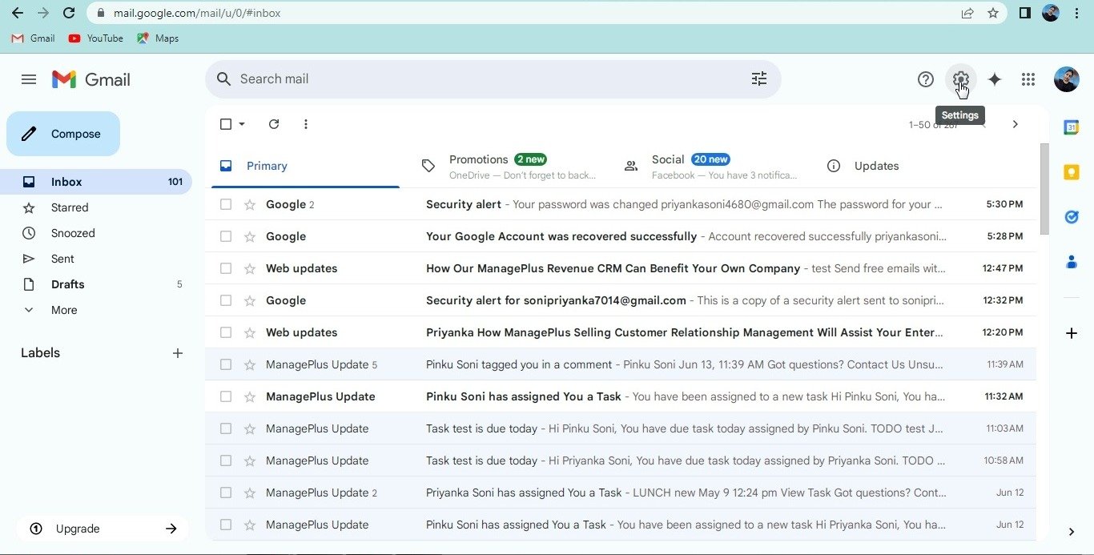
Task: Click the inbox vertical scrollbar
Action: (1044, 189)
